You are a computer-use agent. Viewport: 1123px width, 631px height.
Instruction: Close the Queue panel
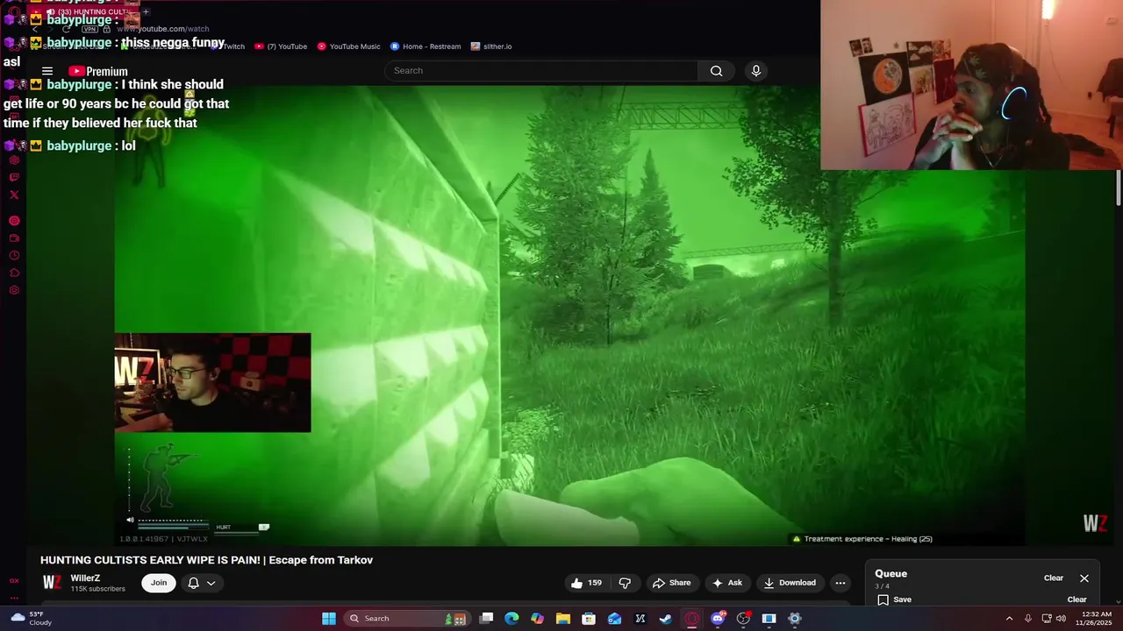click(x=1084, y=578)
